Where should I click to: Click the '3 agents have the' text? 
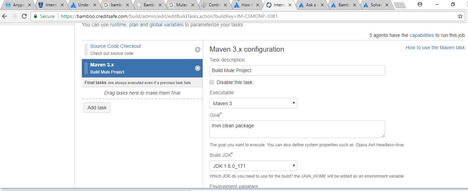(x=389, y=35)
